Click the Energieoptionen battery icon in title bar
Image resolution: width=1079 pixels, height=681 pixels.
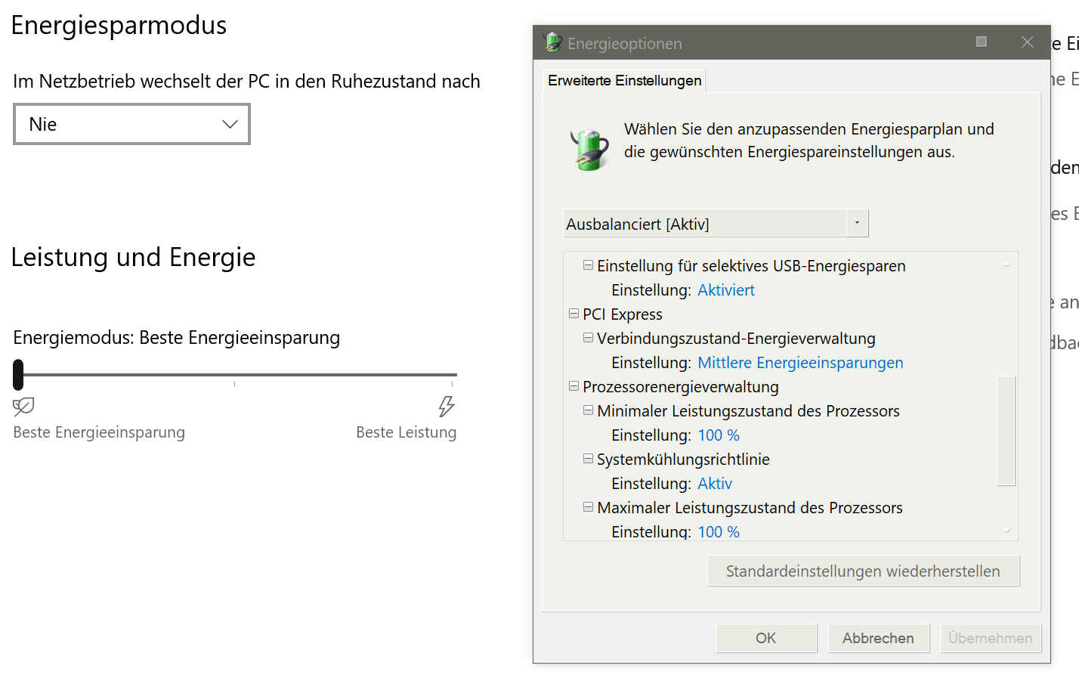click(x=553, y=42)
